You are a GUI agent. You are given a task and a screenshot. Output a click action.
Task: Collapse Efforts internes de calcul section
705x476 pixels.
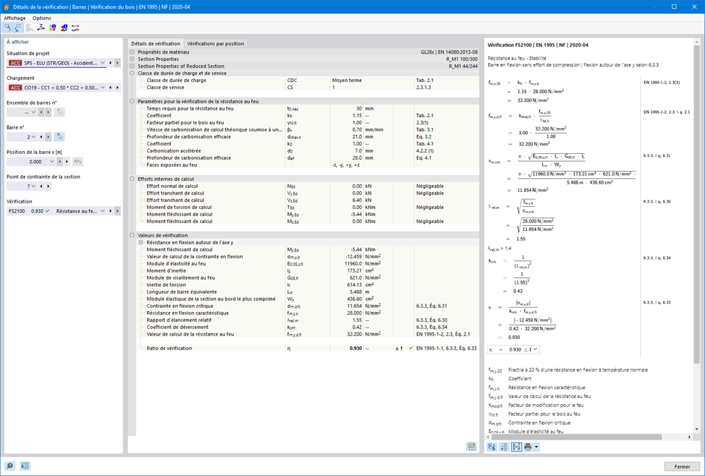tap(132, 178)
